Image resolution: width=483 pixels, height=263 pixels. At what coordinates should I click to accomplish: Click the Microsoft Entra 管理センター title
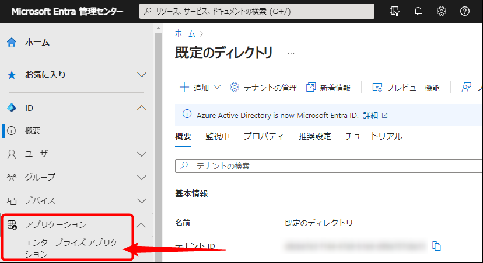[x=67, y=12]
